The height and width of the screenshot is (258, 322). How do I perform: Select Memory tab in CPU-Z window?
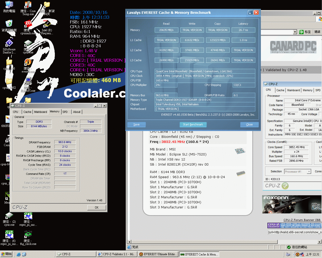click(55, 111)
